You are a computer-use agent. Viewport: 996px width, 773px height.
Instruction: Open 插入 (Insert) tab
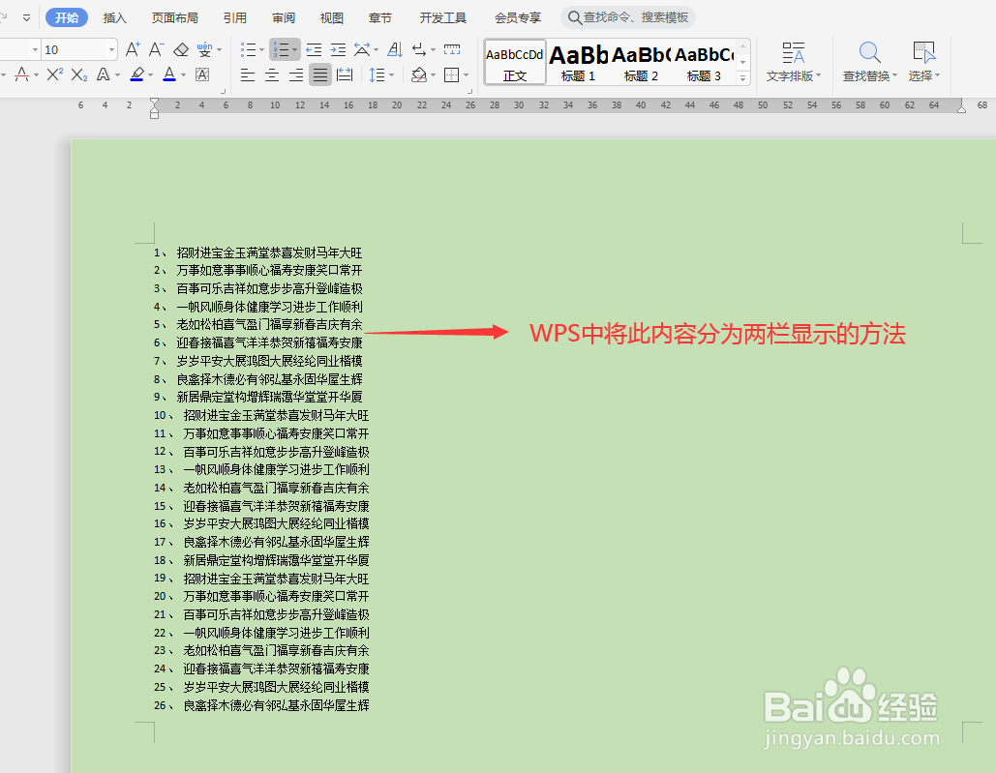pyautogui.click(x=115, y=17)
